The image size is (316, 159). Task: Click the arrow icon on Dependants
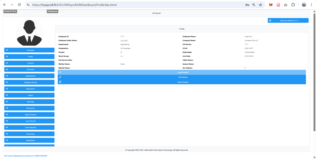pyautogui.click(x=7, y=140)
